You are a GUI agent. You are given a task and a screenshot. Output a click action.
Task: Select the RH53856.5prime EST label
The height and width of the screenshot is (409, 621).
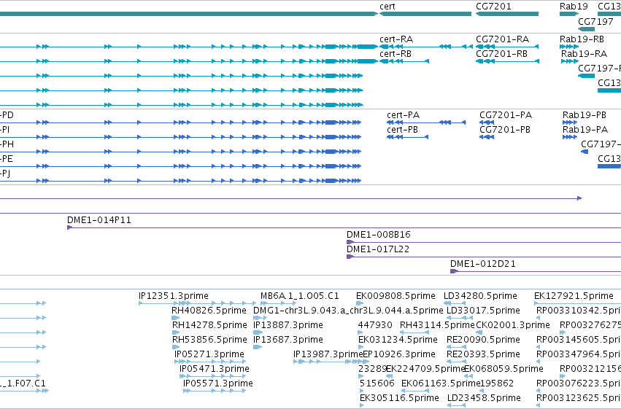coord(209,340)
